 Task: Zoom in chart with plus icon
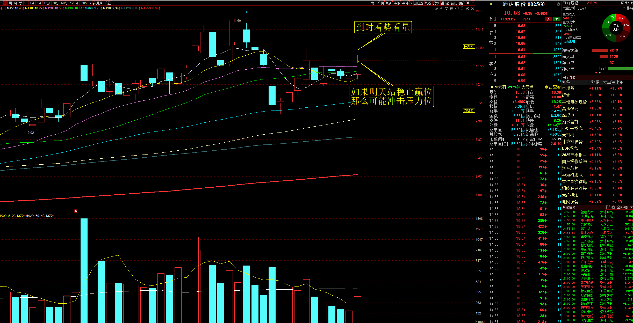467,9
